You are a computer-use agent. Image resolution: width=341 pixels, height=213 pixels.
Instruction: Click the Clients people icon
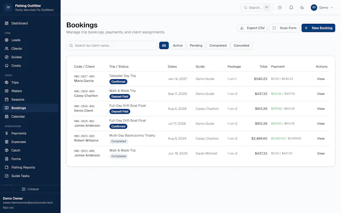coord(7,49)
